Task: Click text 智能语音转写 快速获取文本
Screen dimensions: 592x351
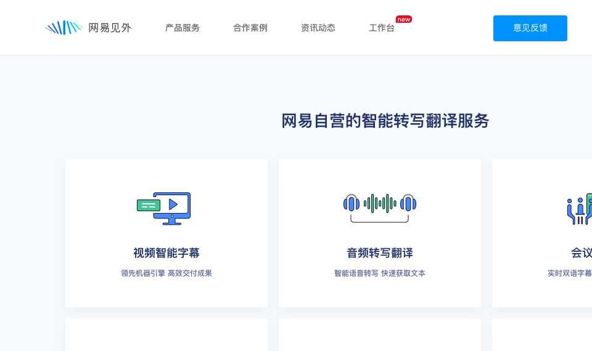Action: click(380, 273)
